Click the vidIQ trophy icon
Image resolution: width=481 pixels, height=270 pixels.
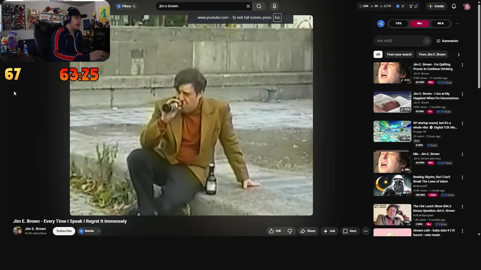click(411, 6)
